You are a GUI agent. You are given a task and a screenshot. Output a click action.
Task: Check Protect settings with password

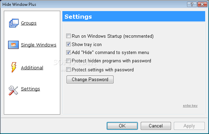point(68,70)
